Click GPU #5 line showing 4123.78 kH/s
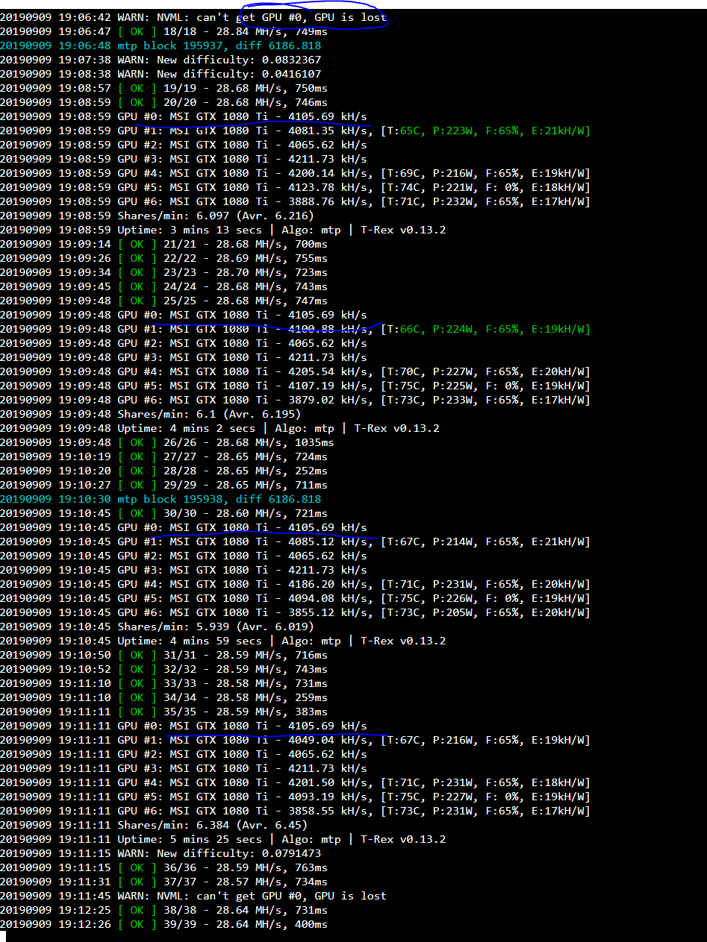The height and width of the screenshot is (942, 707). (x=295, y=187)
